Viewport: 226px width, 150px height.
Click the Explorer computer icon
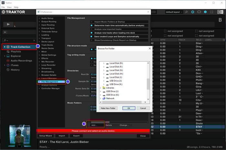pyautogui.click(x=8, y=56)
